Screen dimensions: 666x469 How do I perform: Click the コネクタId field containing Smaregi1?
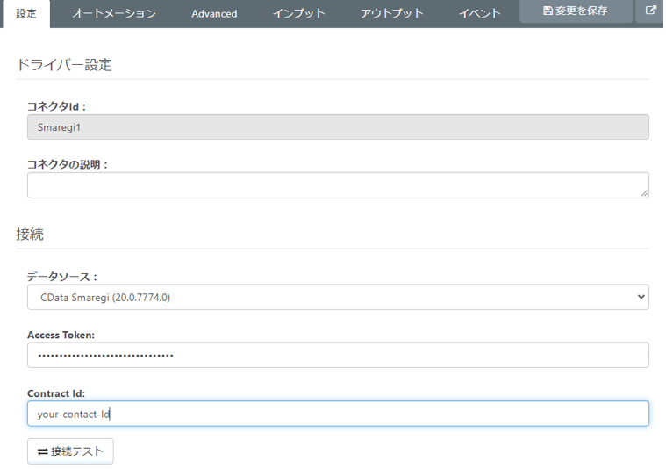pyautogui.click(x=338, y=126)
